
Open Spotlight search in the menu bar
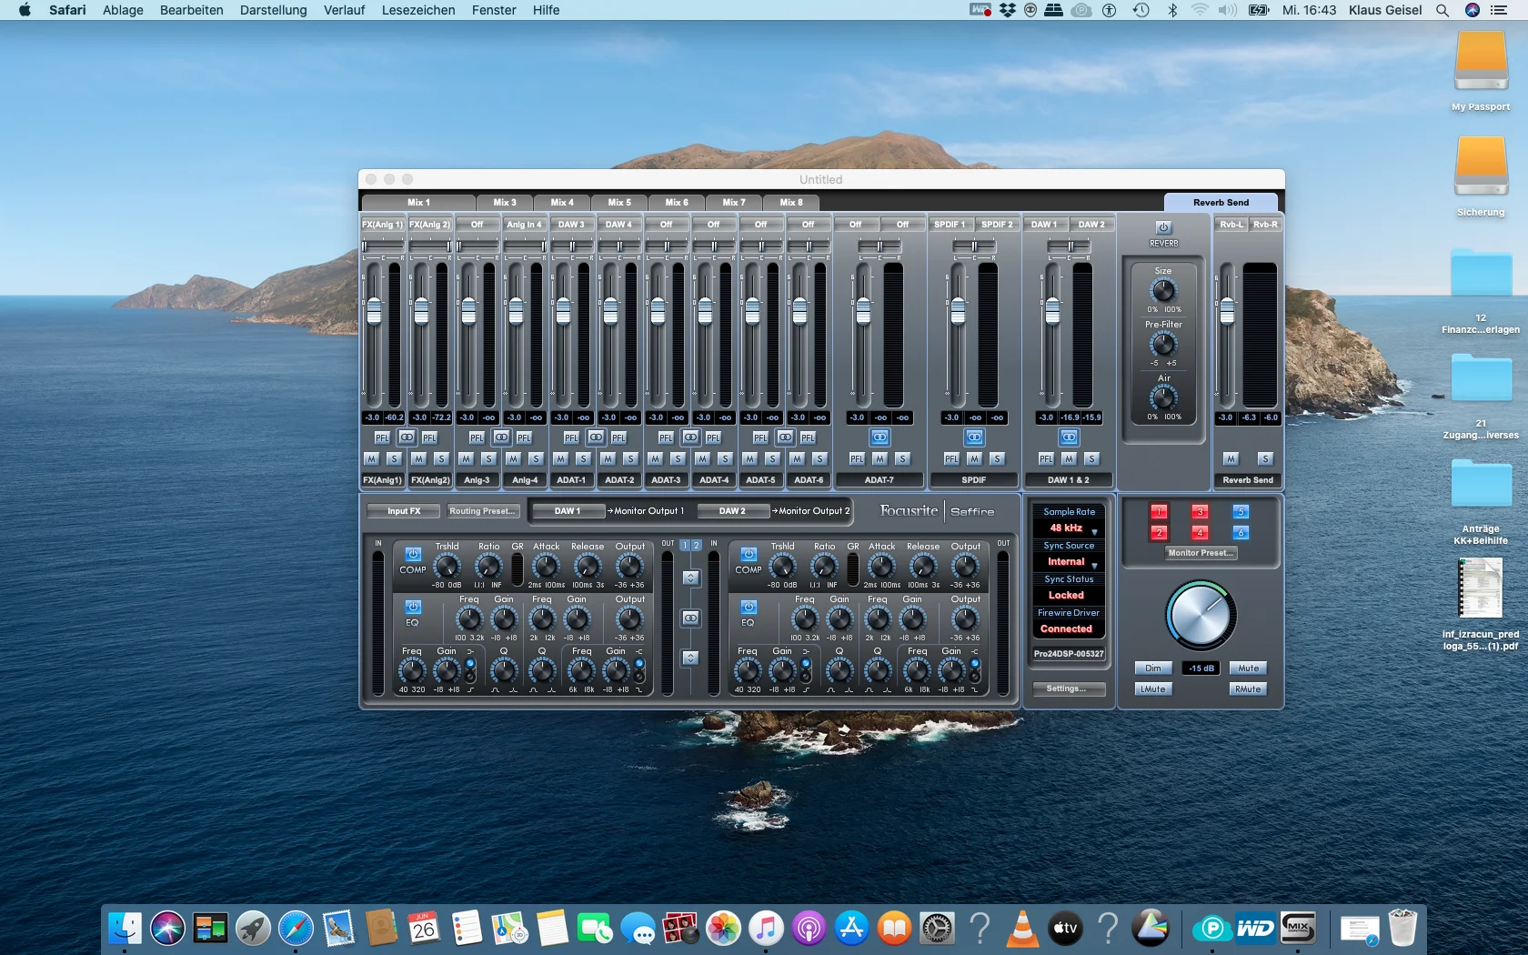(1443, 10)
